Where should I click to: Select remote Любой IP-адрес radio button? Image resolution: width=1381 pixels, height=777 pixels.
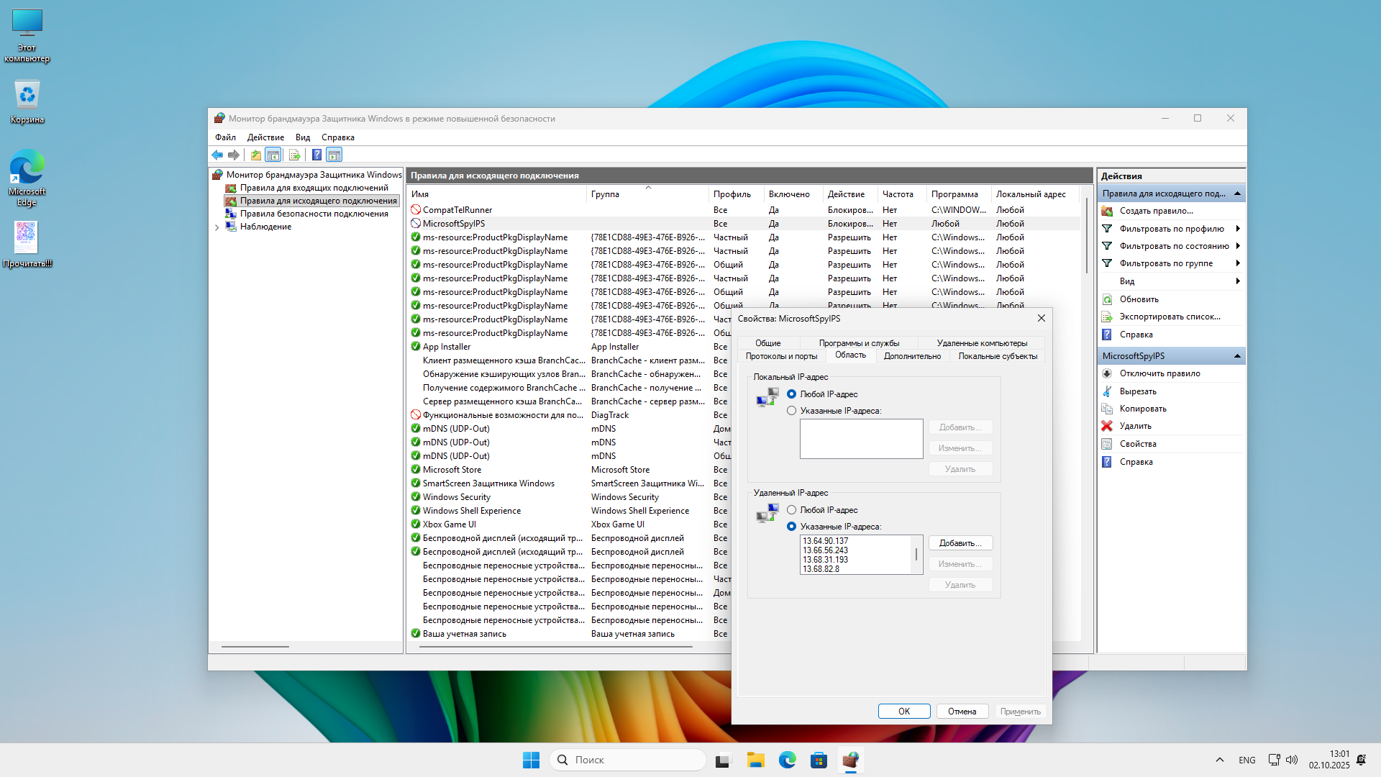[x=791, y=510]
